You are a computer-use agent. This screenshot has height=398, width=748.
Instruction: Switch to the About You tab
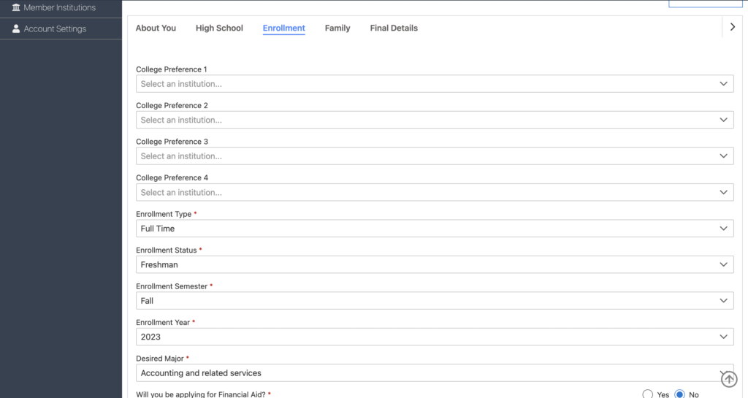pyautogui.click(x=156, y=28)
